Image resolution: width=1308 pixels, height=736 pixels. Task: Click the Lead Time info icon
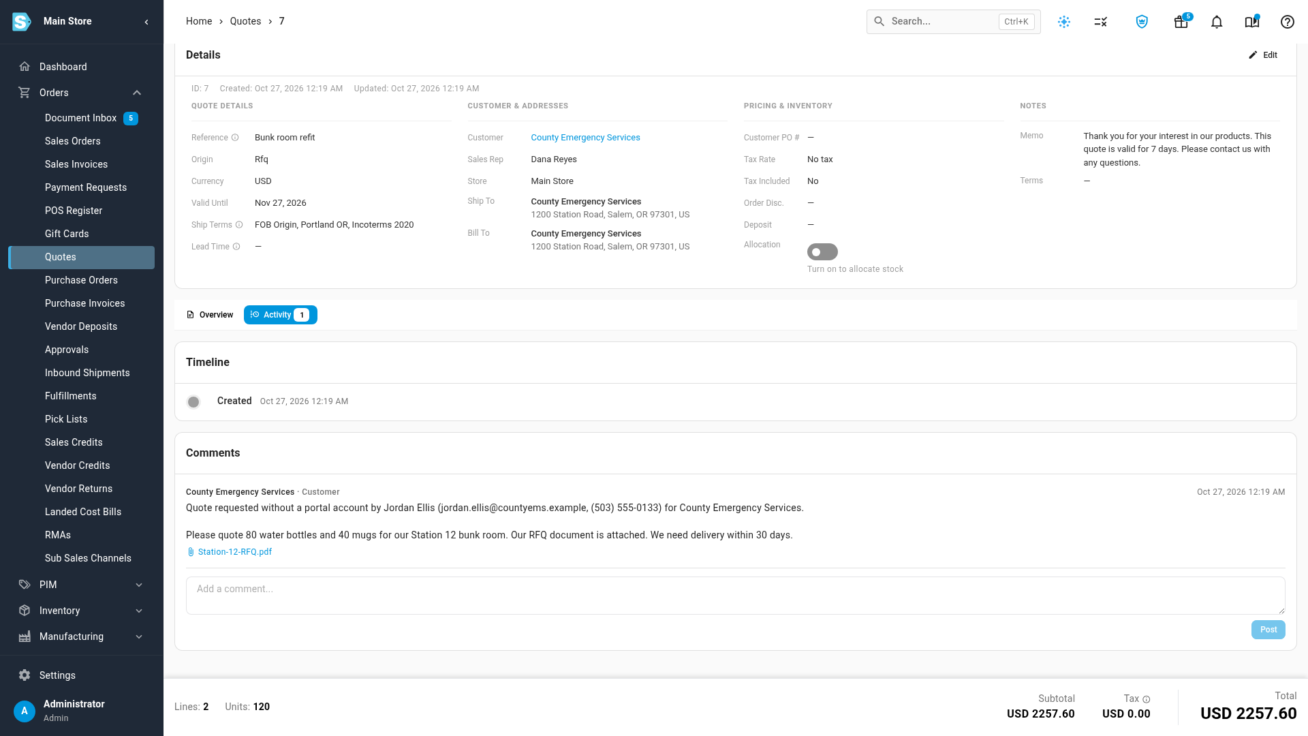click(x=236, y=247)
